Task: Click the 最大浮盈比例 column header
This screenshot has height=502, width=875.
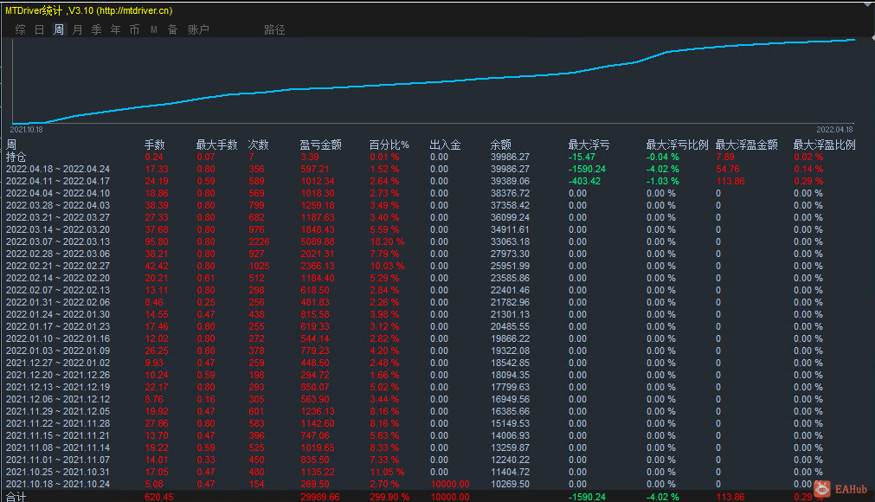Action: click(x=824, y=145)
